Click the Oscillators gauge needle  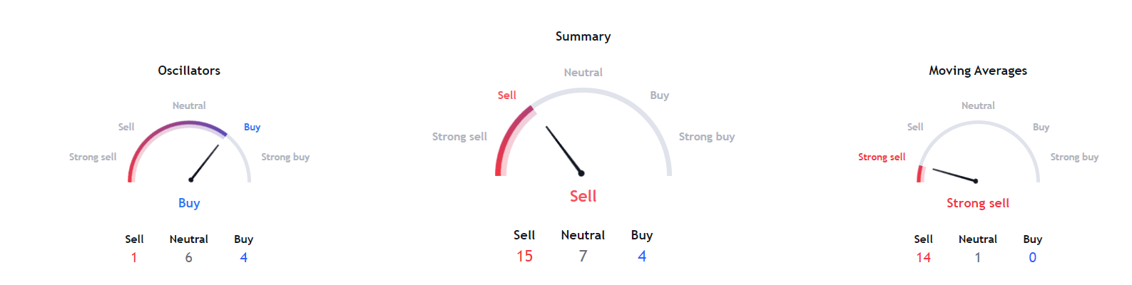(x=205, y=162)
